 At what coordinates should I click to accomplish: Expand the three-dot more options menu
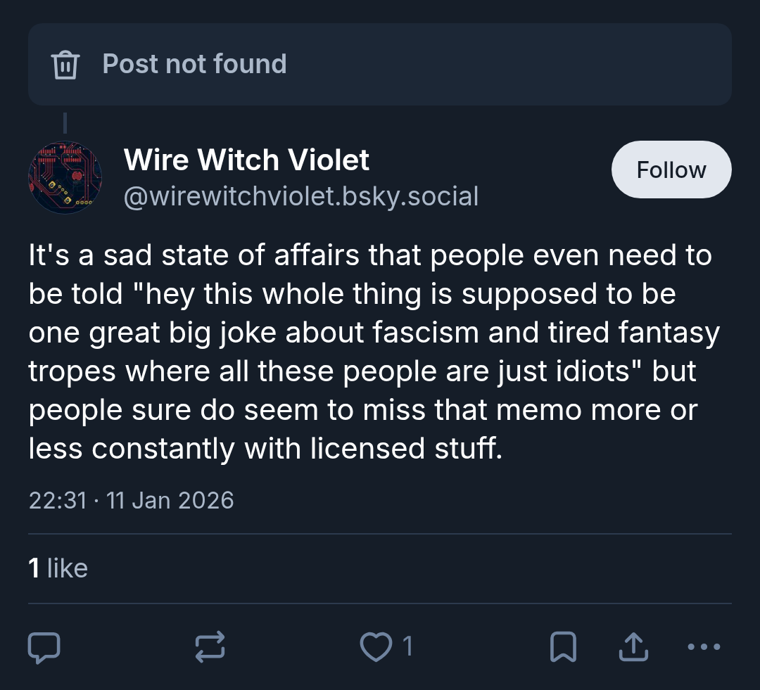pos(704,646)
